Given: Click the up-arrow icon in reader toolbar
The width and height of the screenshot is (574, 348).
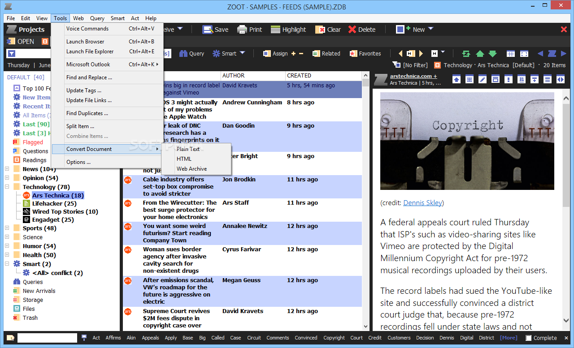Looking at the screenshot, I should (456, 79).
